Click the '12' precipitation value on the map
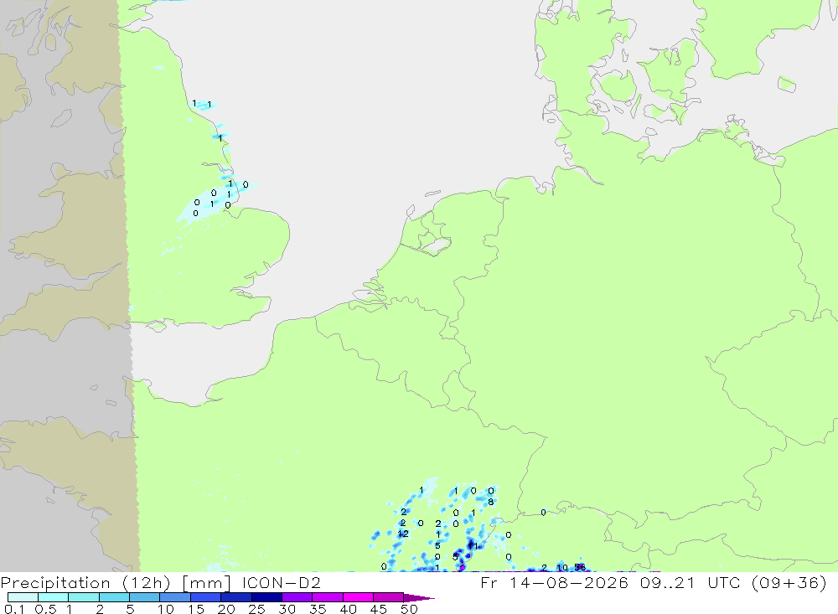Viewport: 838px width, 614px height. click(403, 534)
